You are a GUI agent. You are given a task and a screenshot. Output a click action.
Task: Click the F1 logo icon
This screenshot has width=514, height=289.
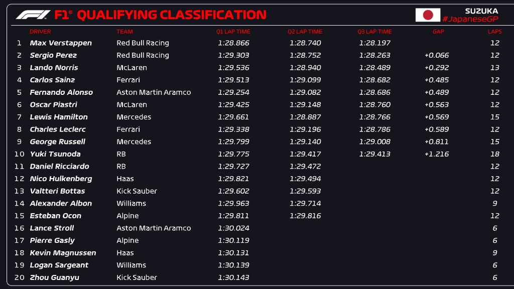pos(33,15)
